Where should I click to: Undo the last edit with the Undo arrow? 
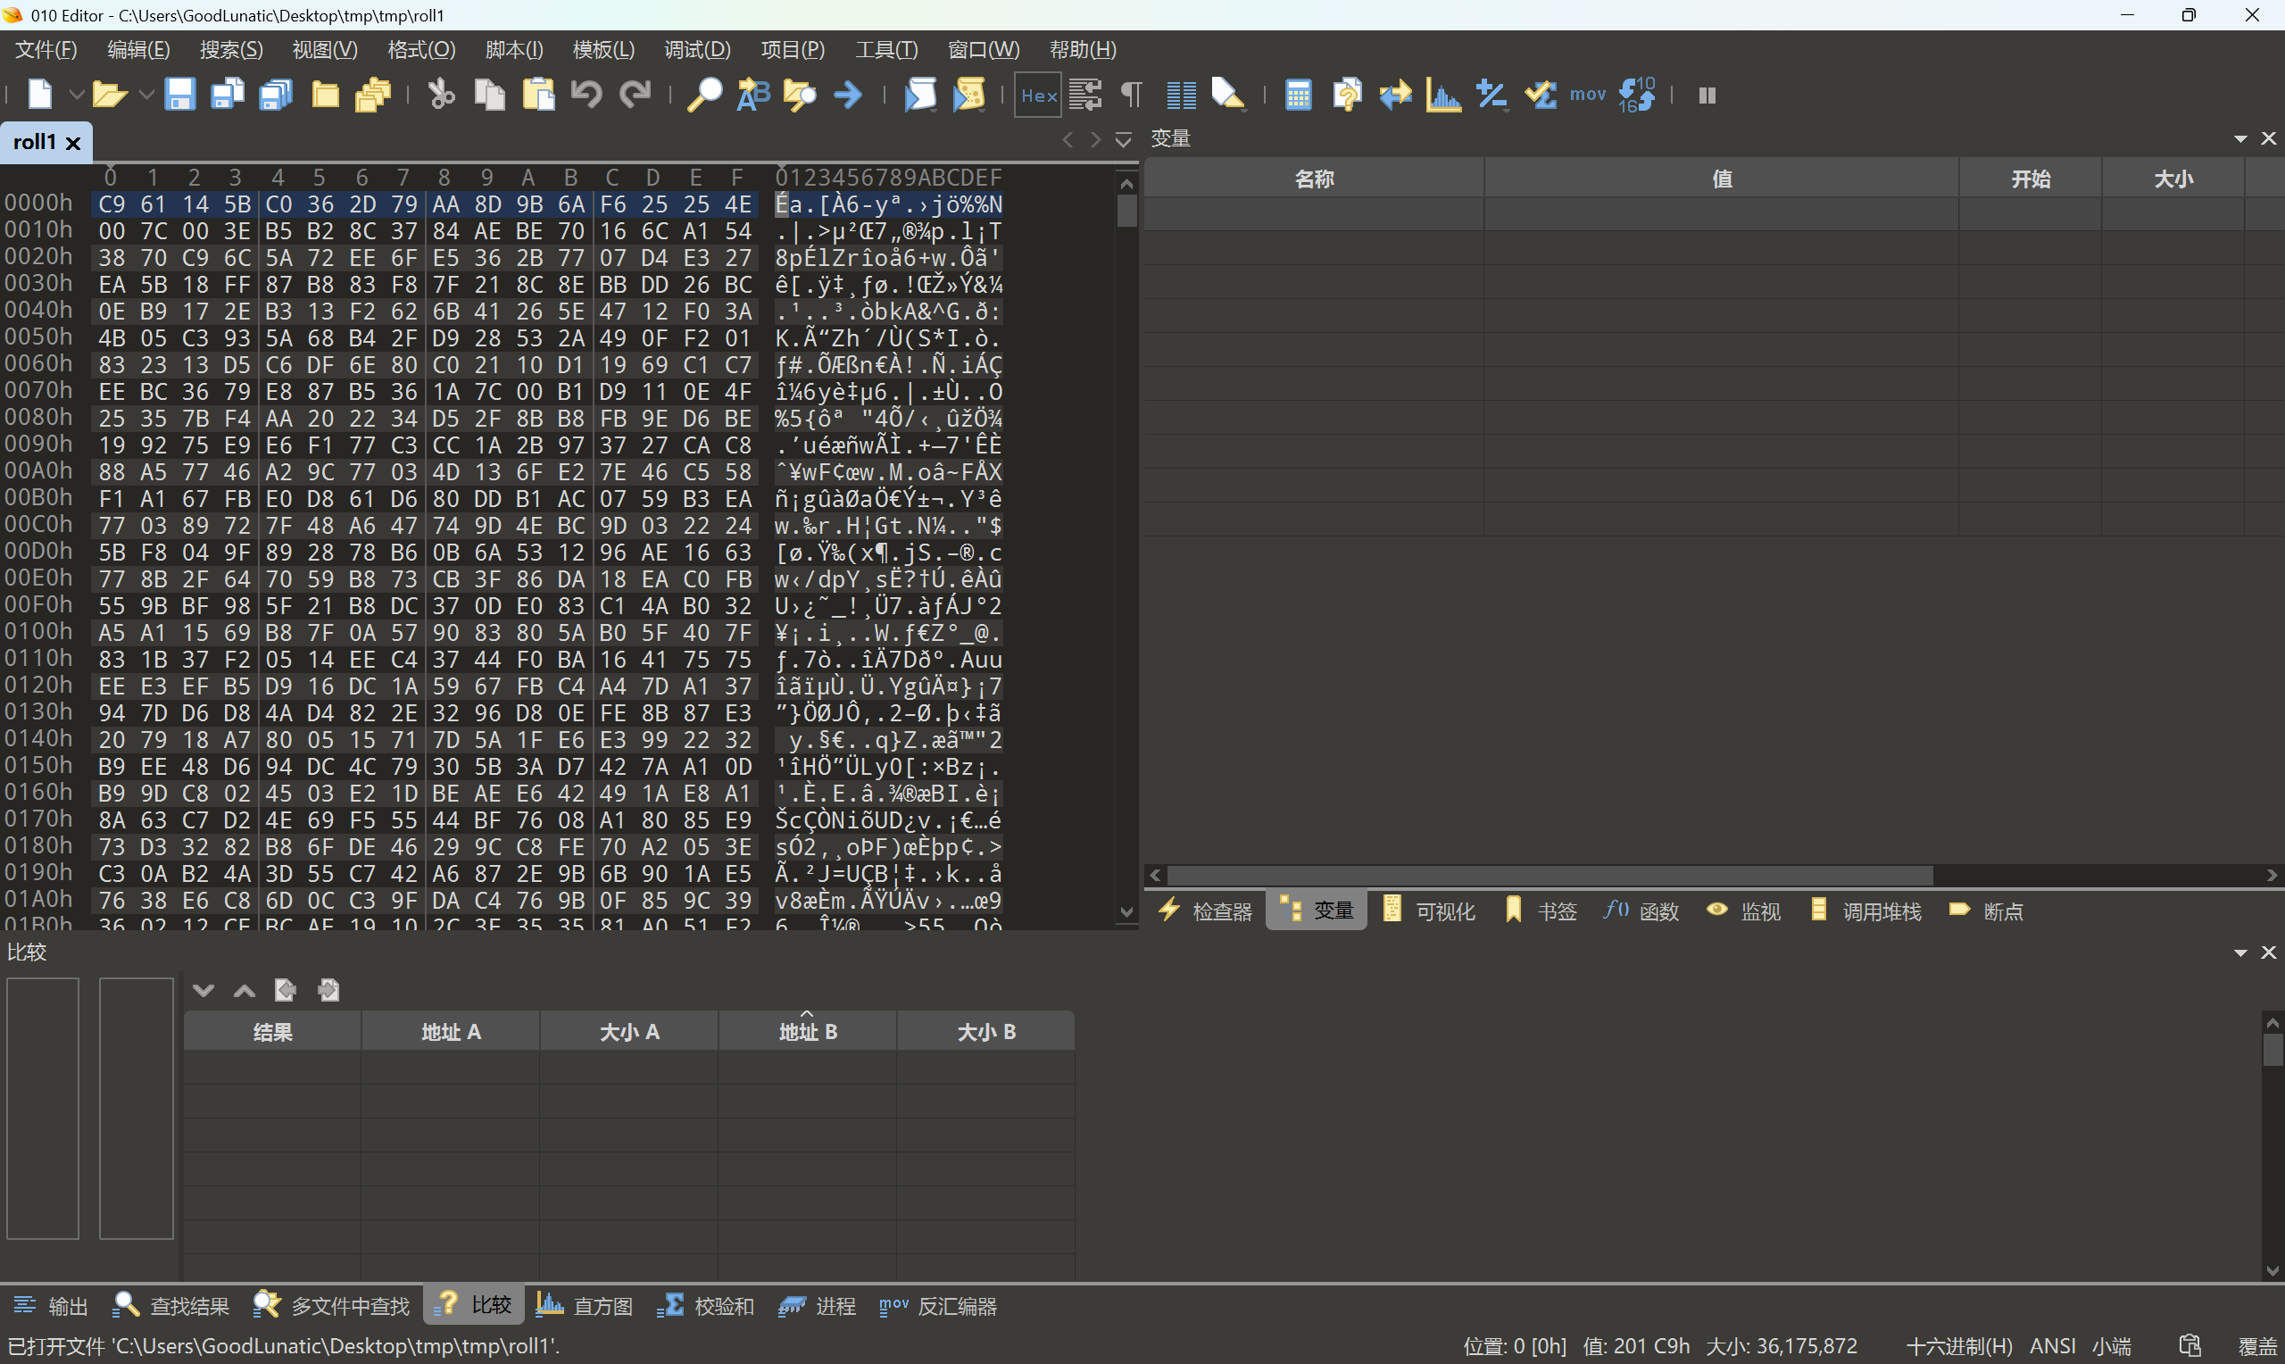click(587, 95)
